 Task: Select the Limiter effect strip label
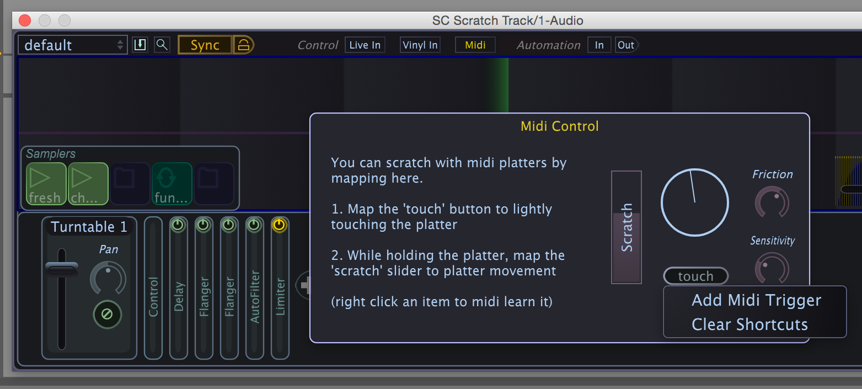[280, 297]
